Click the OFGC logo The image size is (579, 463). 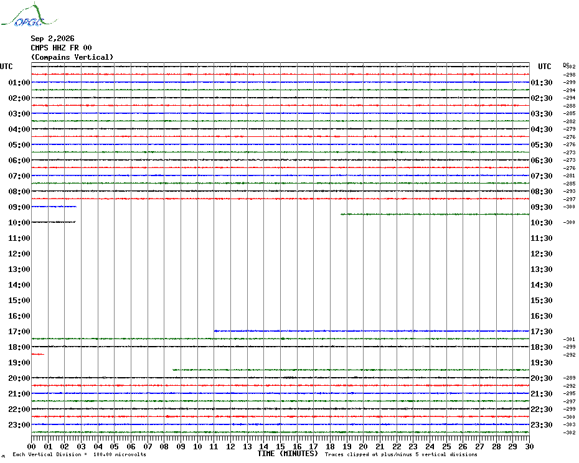coord(29,15)
